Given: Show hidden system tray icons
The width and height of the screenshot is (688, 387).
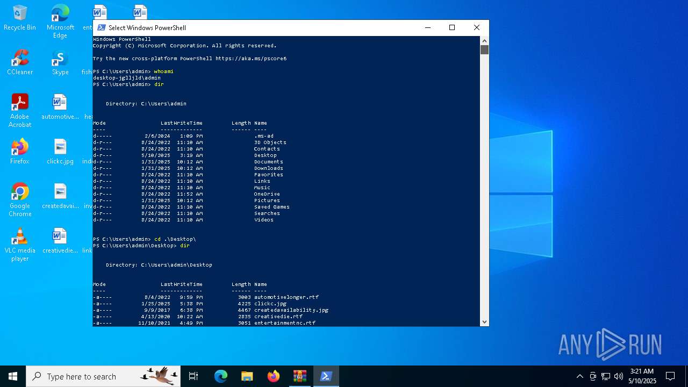Looking at the screenshot, I should click(579, 376).
